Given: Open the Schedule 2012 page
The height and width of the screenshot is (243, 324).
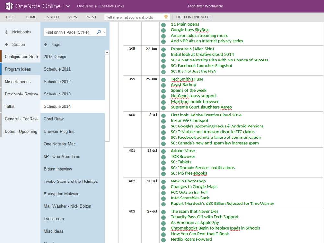Looking at the screenshot, I should (73, 82).
